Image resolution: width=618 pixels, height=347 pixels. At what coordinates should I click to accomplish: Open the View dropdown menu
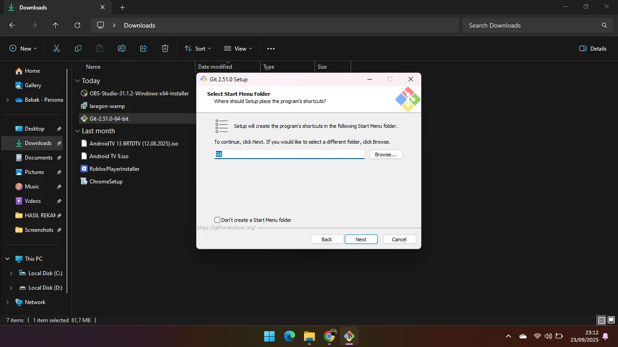(238, 49)
